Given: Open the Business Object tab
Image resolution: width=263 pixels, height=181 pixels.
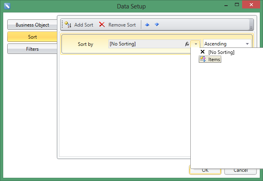Looking at the screenshot, I should [32, 25].
